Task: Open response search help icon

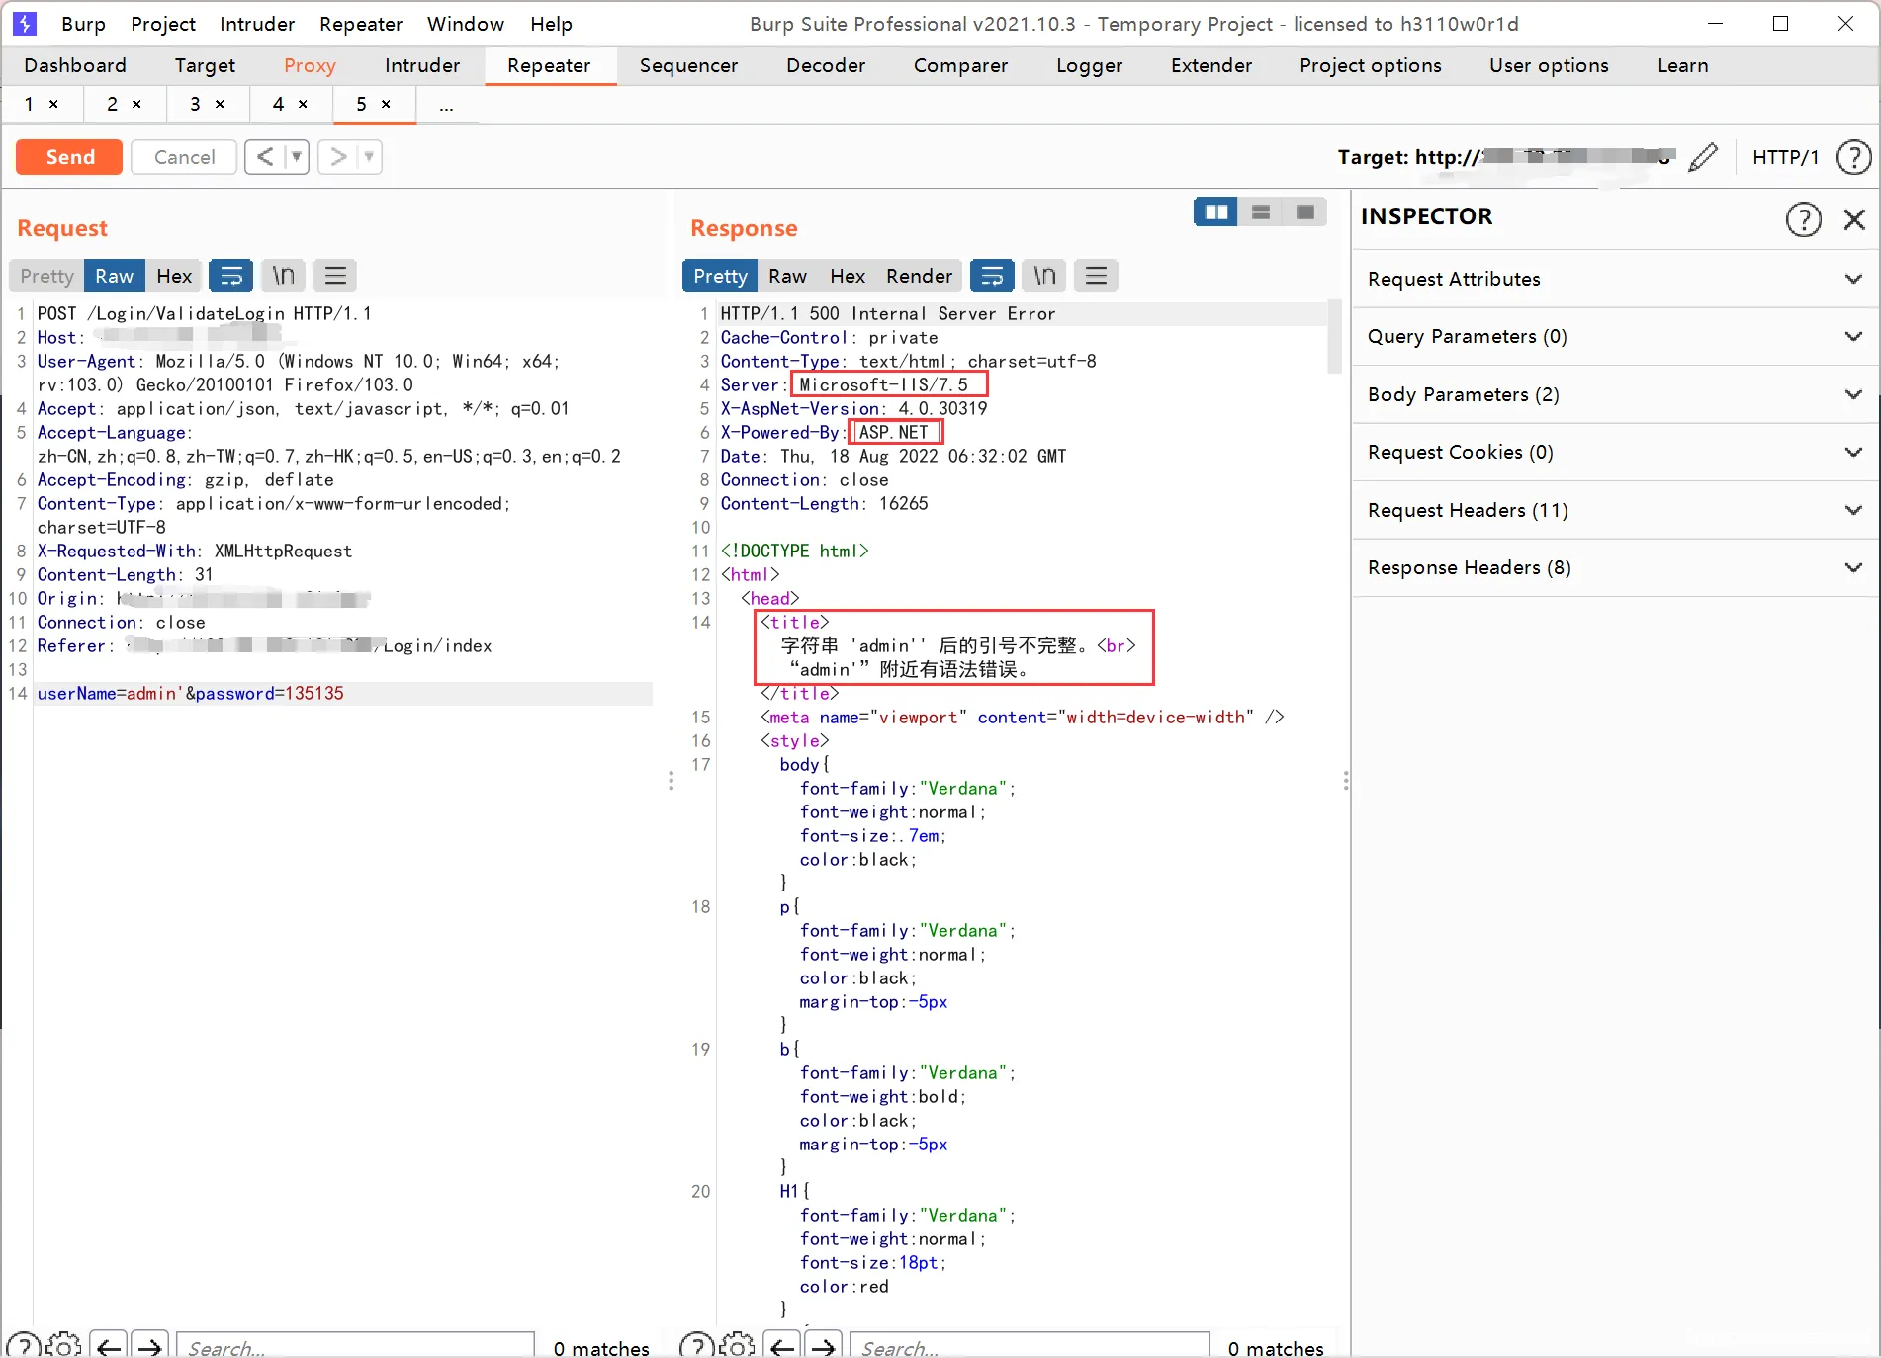Action: click(x=696, y=1346)
